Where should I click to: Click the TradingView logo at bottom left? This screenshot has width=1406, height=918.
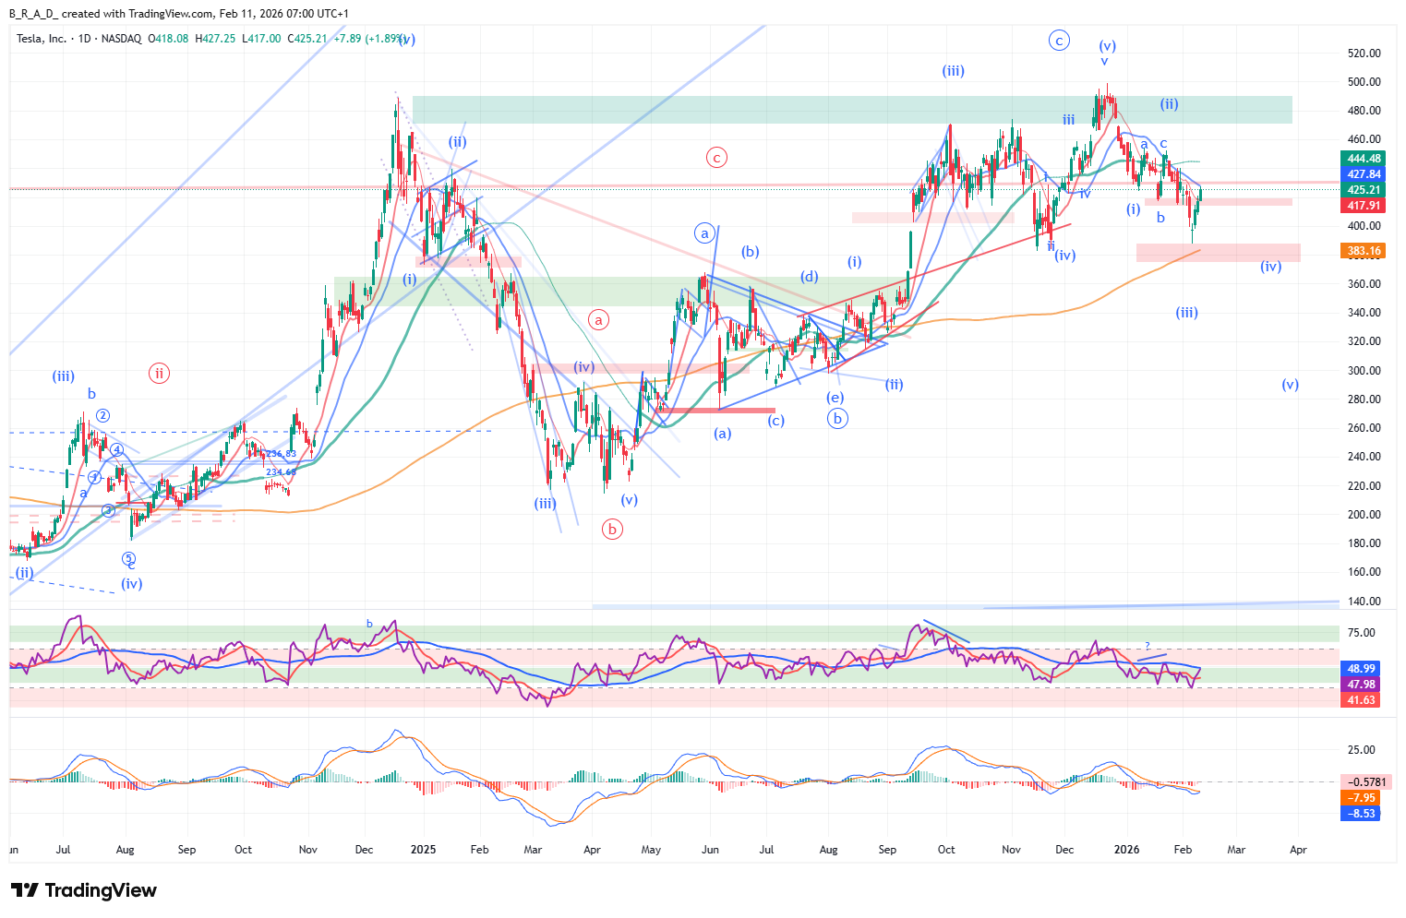click(84, 890)
